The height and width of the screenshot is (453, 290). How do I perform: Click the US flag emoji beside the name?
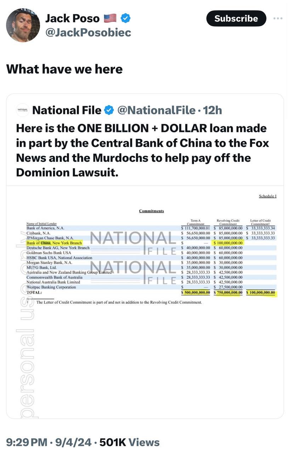(x=111, y=18)
